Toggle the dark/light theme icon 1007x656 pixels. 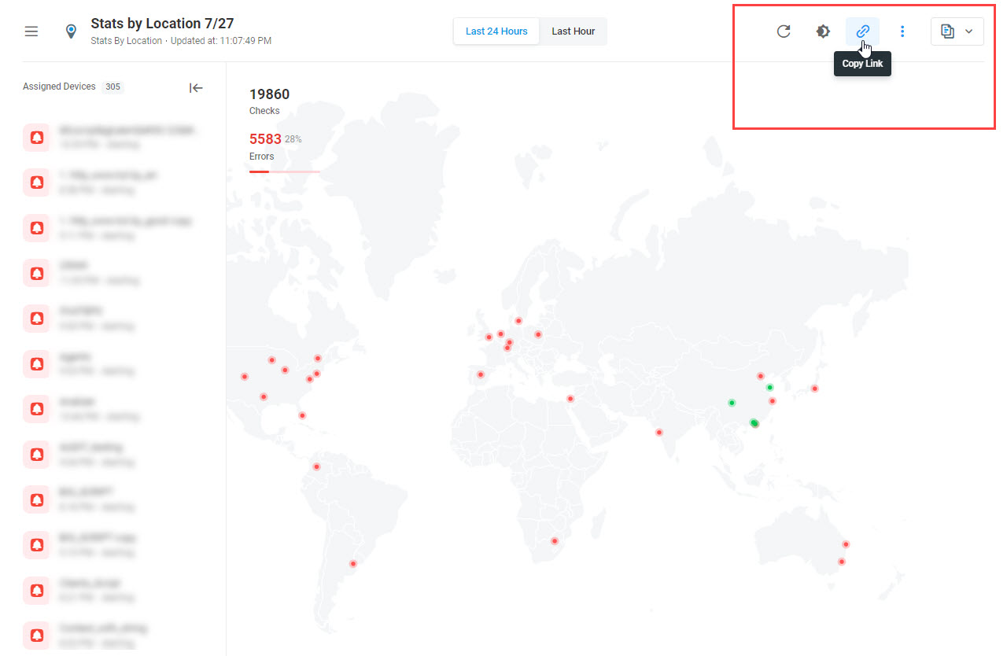tap(823, 31)
